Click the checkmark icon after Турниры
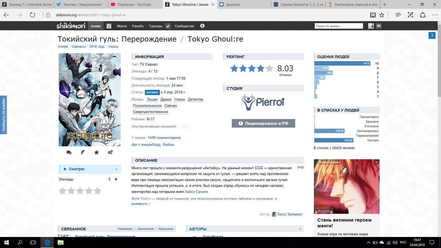441x248 pixels. (x=168, y=26)
